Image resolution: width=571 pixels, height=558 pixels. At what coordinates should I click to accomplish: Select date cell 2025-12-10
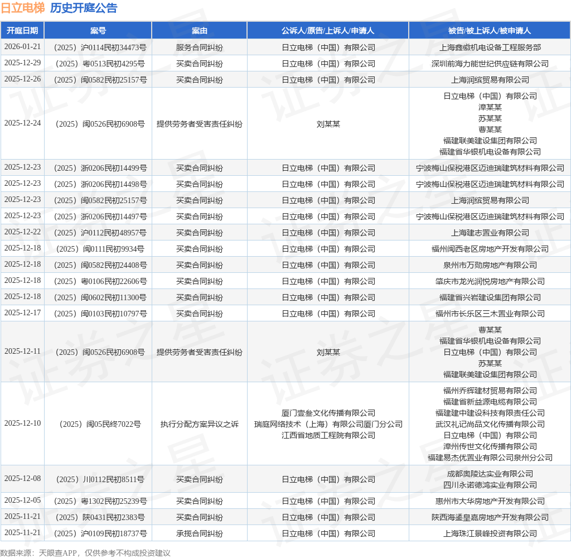point(22,423)
